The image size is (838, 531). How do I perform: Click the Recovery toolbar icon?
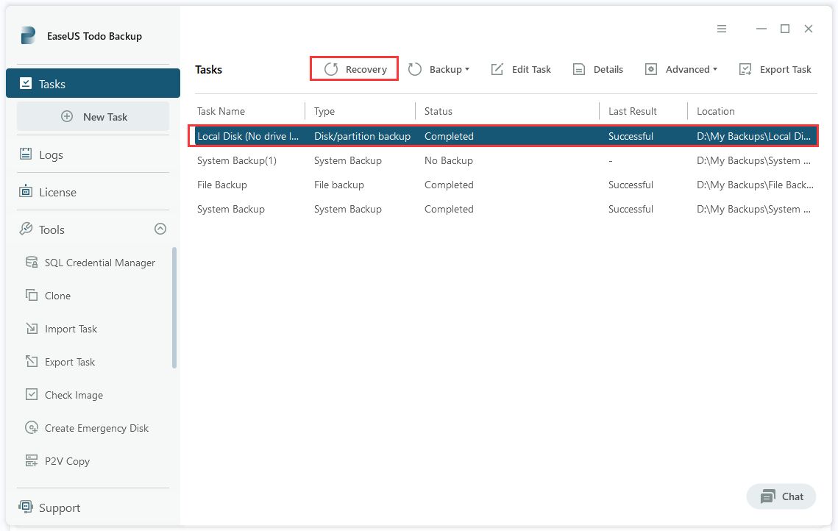point(331,69)
